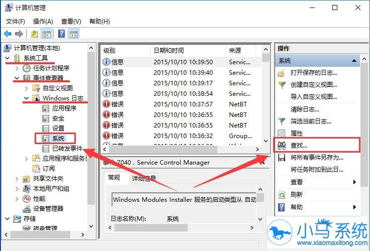Click 清除日志... action

(305, 109)
